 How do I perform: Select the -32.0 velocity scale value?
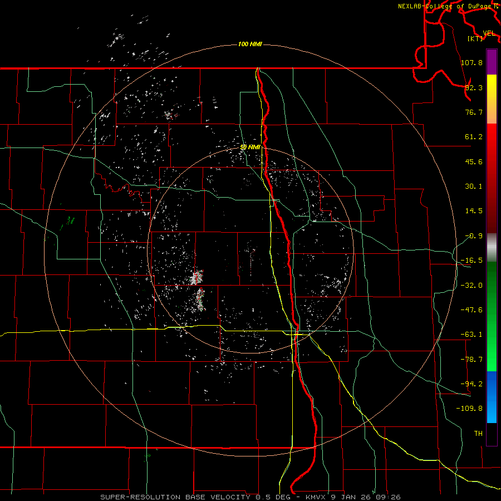click(x=471, y=286)
